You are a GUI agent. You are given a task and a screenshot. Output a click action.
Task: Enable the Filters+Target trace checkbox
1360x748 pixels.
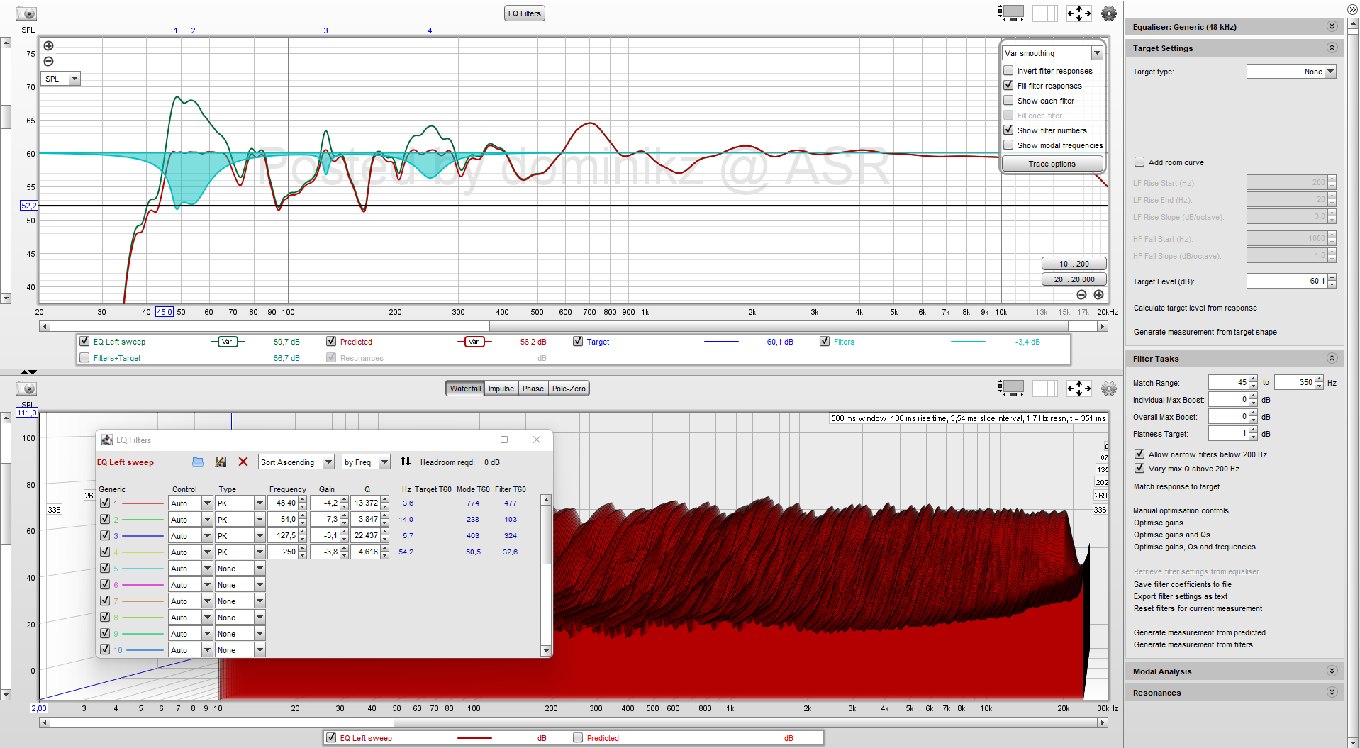[x=84, y=357]
